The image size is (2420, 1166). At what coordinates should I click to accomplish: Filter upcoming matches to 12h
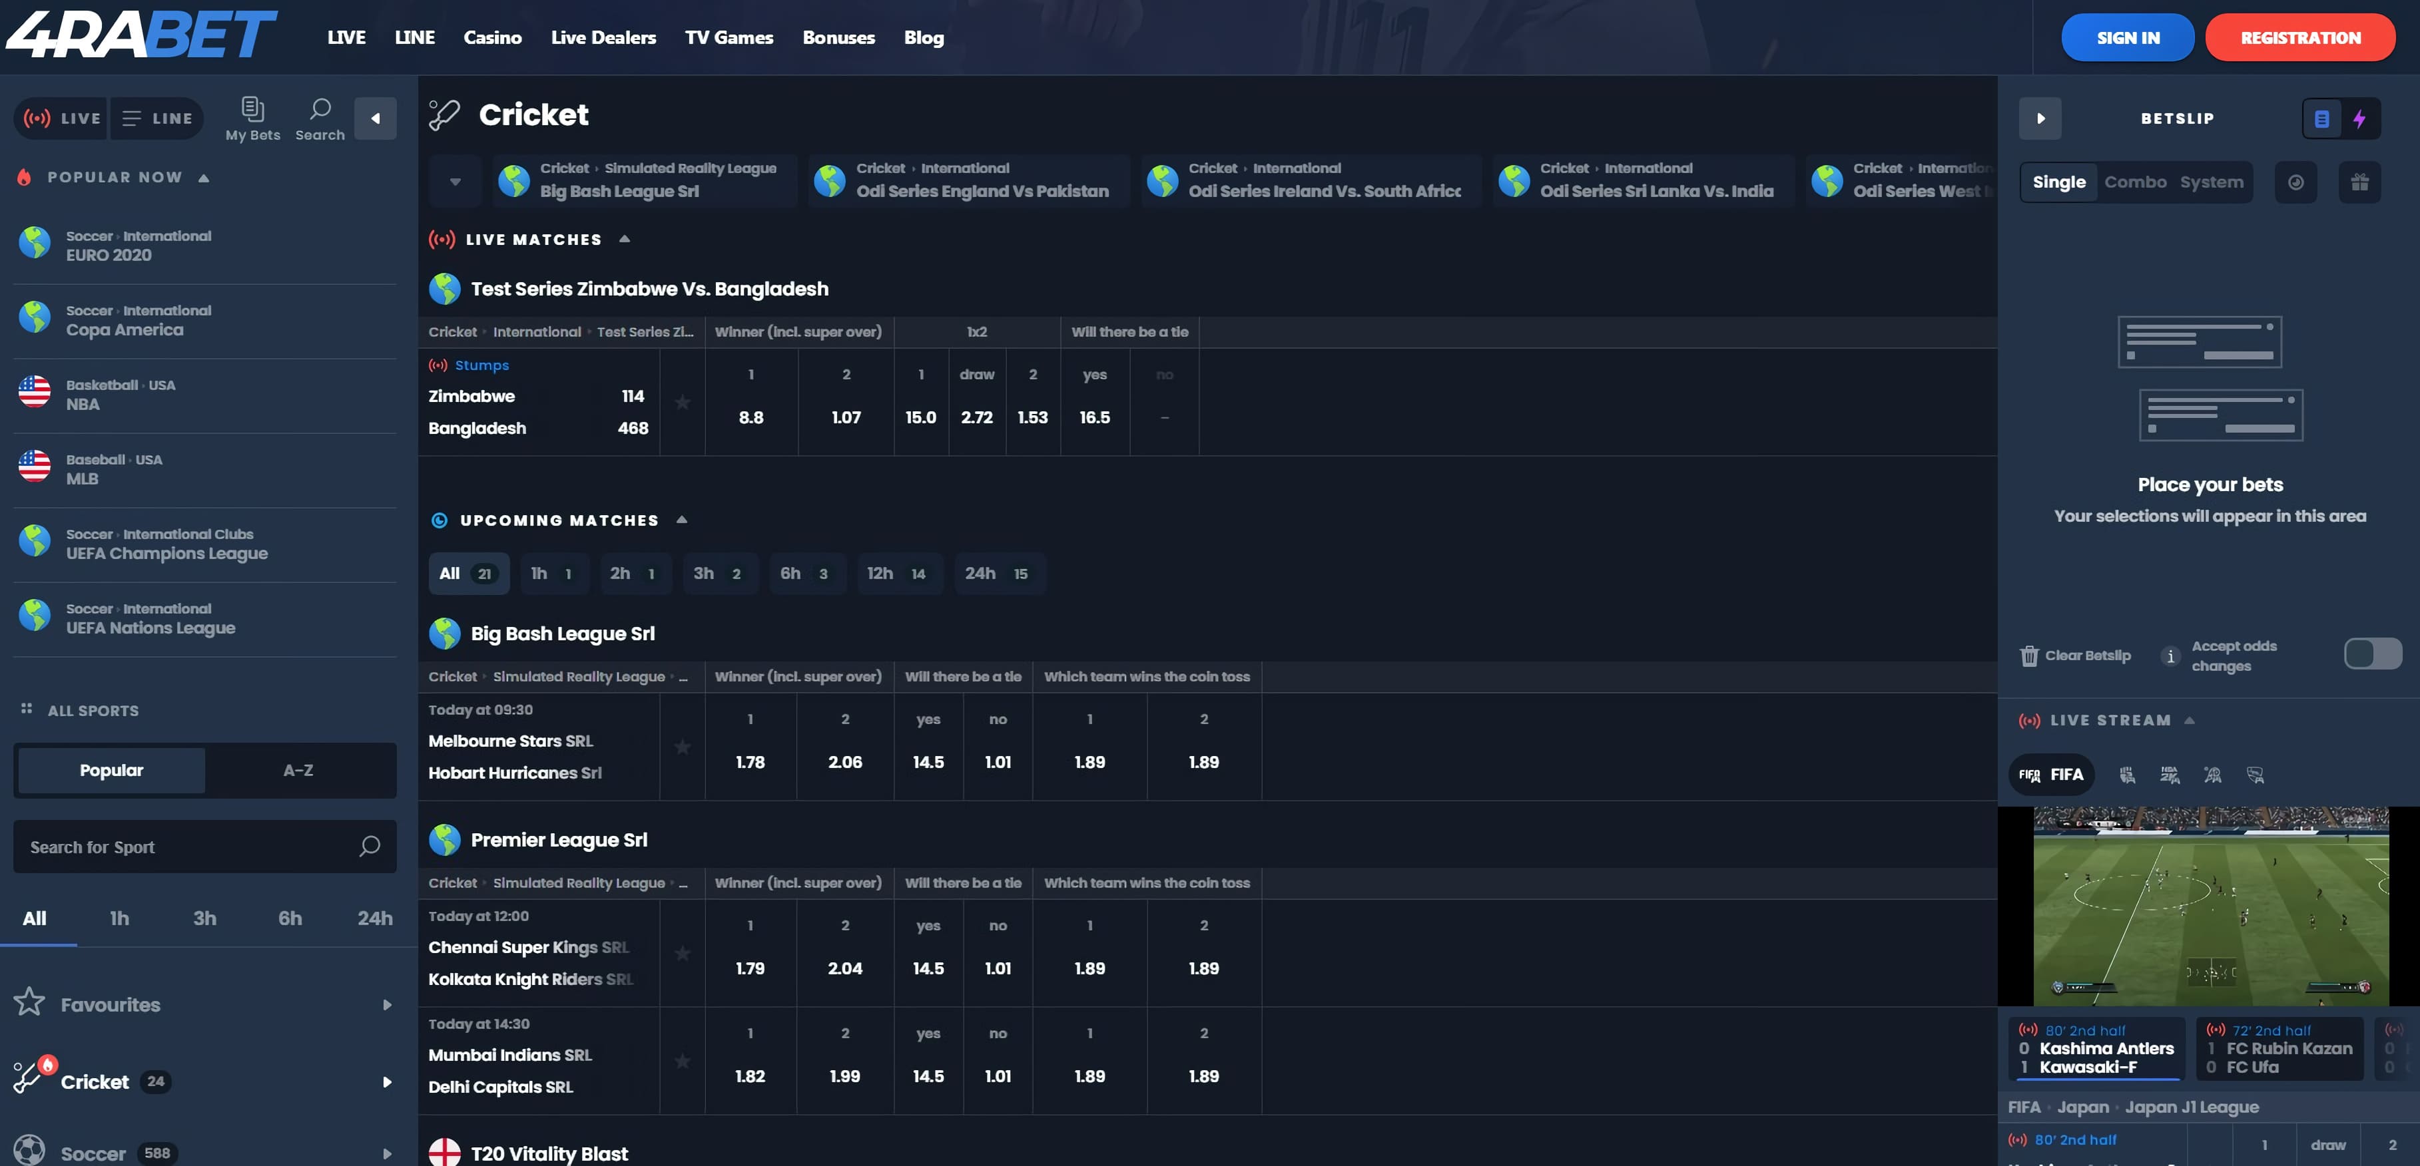point(898,572)
